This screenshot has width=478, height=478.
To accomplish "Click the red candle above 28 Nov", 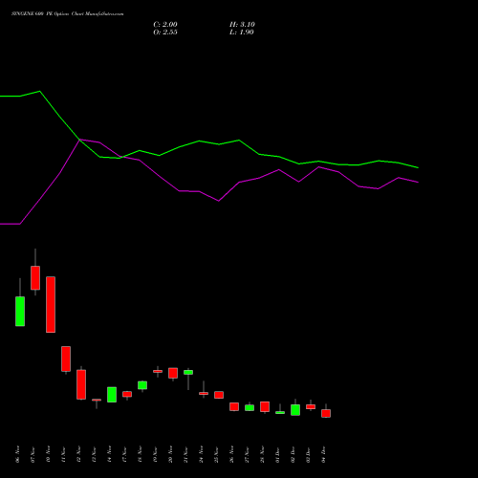I will point(265,407).
